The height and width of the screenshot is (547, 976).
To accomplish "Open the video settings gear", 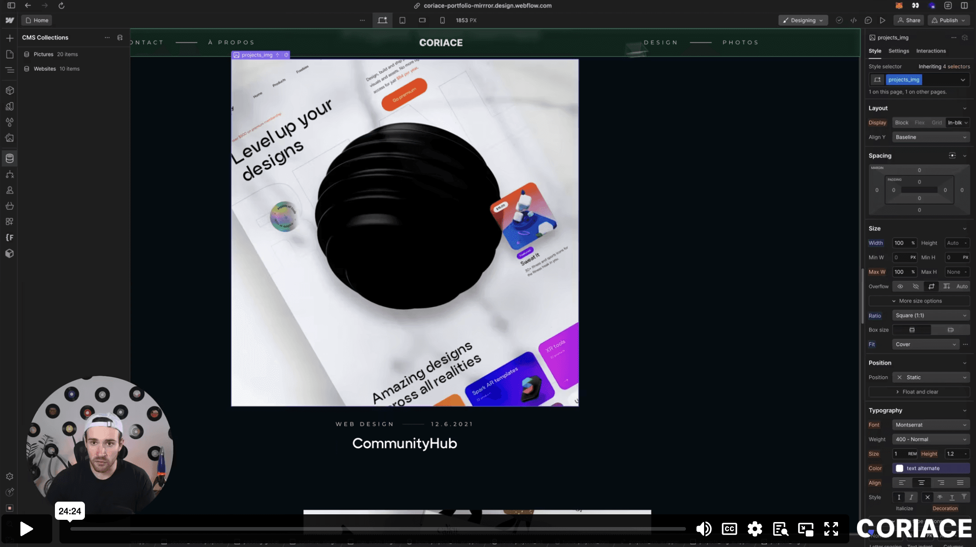I will click(x=754, y=529).
